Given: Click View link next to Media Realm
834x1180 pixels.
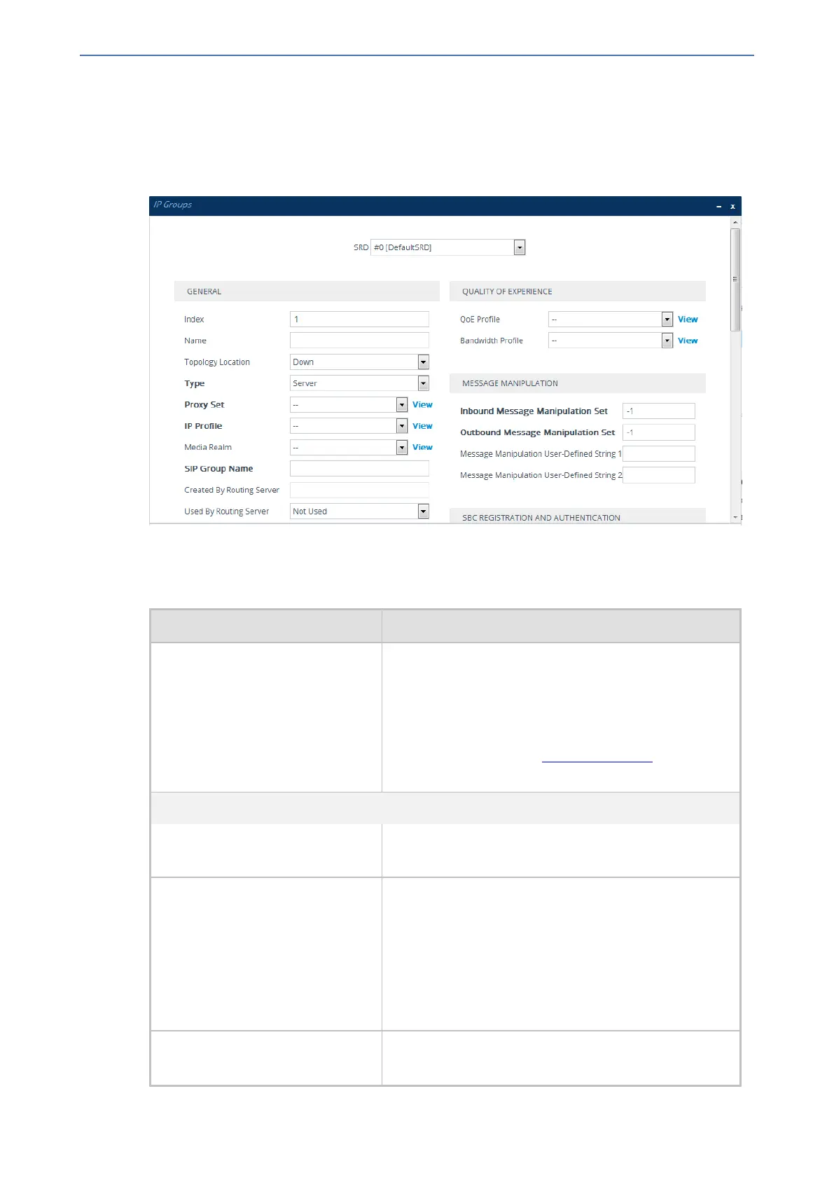Looking at the screenshot, I should [422, 447].
